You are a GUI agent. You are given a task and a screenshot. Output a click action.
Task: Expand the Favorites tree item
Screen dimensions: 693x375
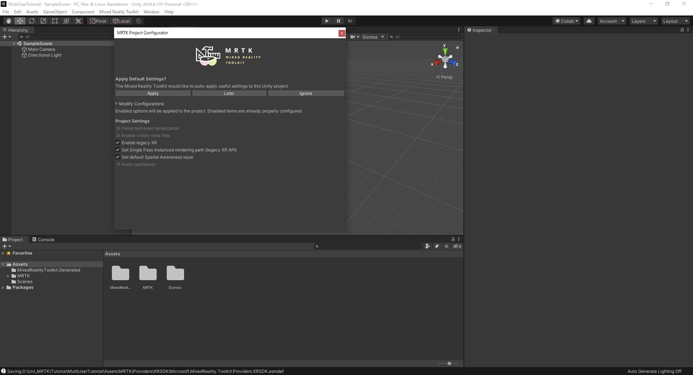pyautogui.click(x=3, y=253)
